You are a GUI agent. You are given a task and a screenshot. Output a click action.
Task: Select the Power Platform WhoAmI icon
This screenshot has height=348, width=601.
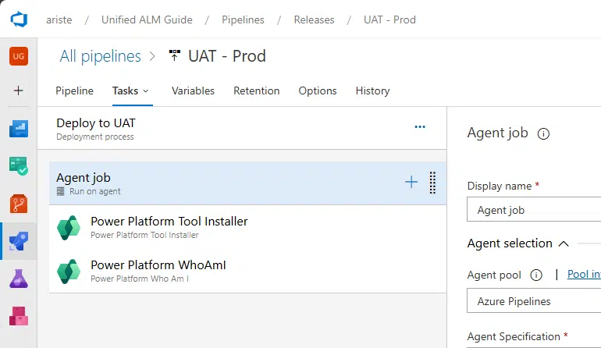click(x=69, y=271)
